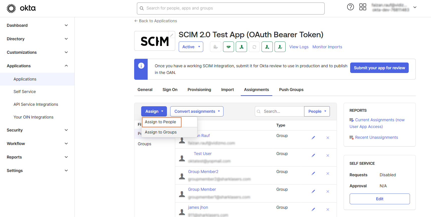Open the Recent Unassignments report link
431x217 pixels.
376,137
